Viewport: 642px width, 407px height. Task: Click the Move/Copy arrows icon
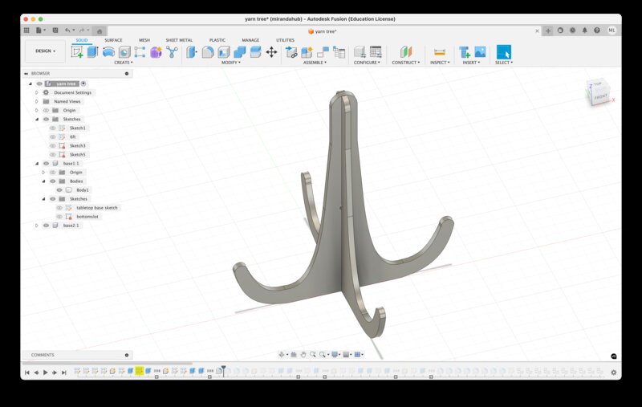point(271,52)
